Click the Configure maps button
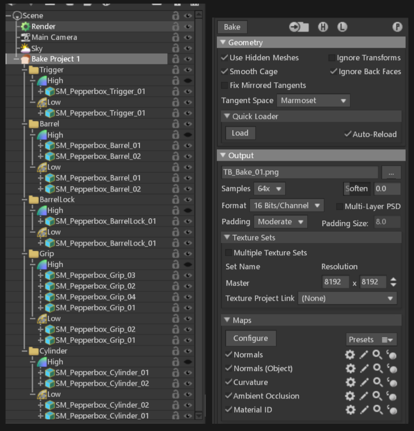 pos(251,338)
